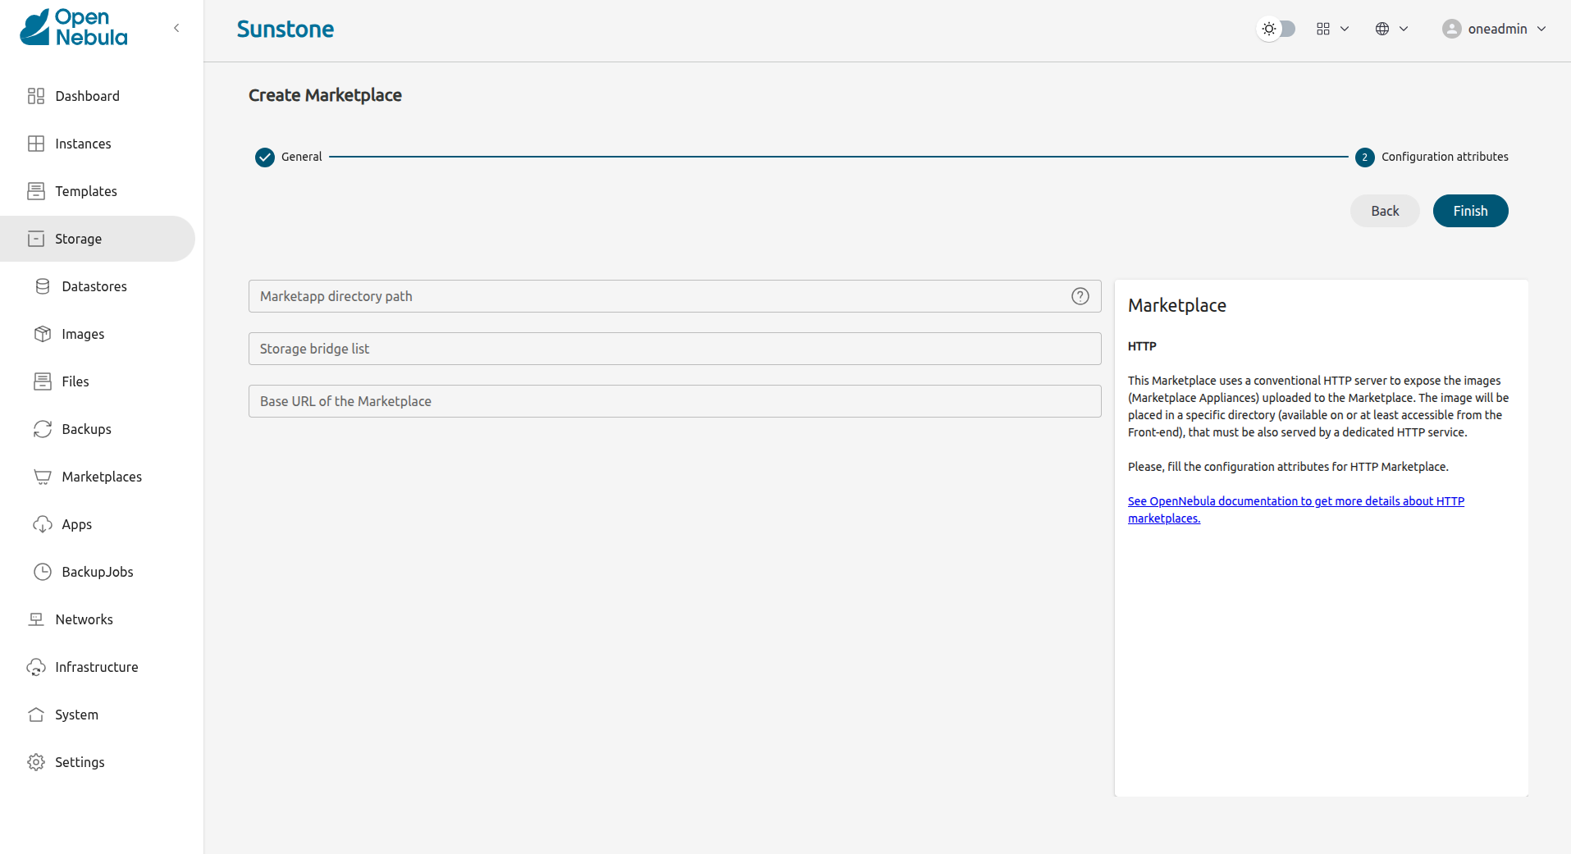Open the Networks section in sidebar

click(84, 619)
